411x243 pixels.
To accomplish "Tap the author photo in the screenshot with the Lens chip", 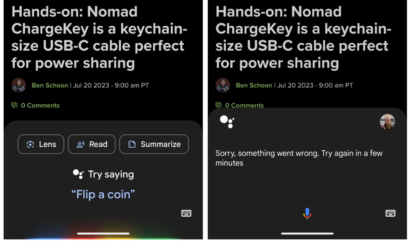I will pyautogui.click(x=19, y=85).
